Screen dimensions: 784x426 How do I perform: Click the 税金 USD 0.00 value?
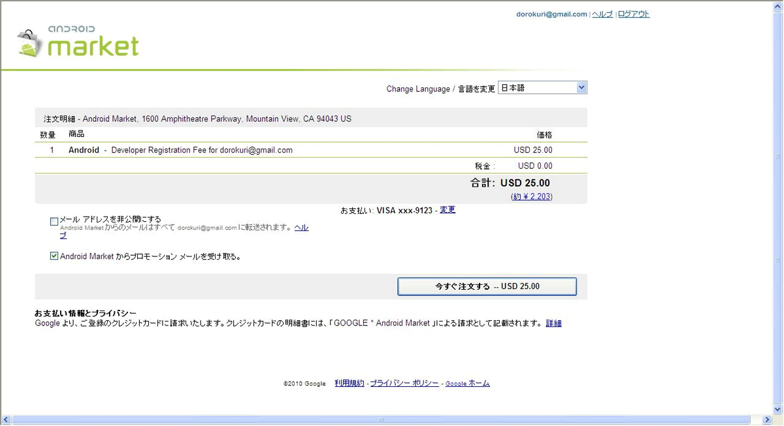[535, 166]
